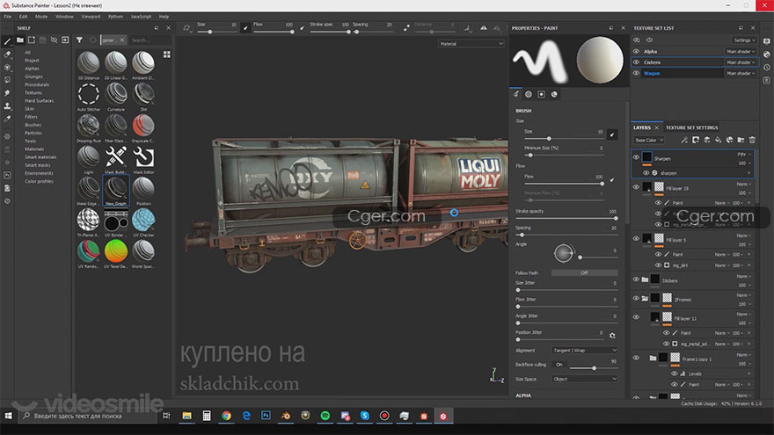Screen dimensions: 774x435
Task: Select Grunges shelf category
Action: [33, 76]
